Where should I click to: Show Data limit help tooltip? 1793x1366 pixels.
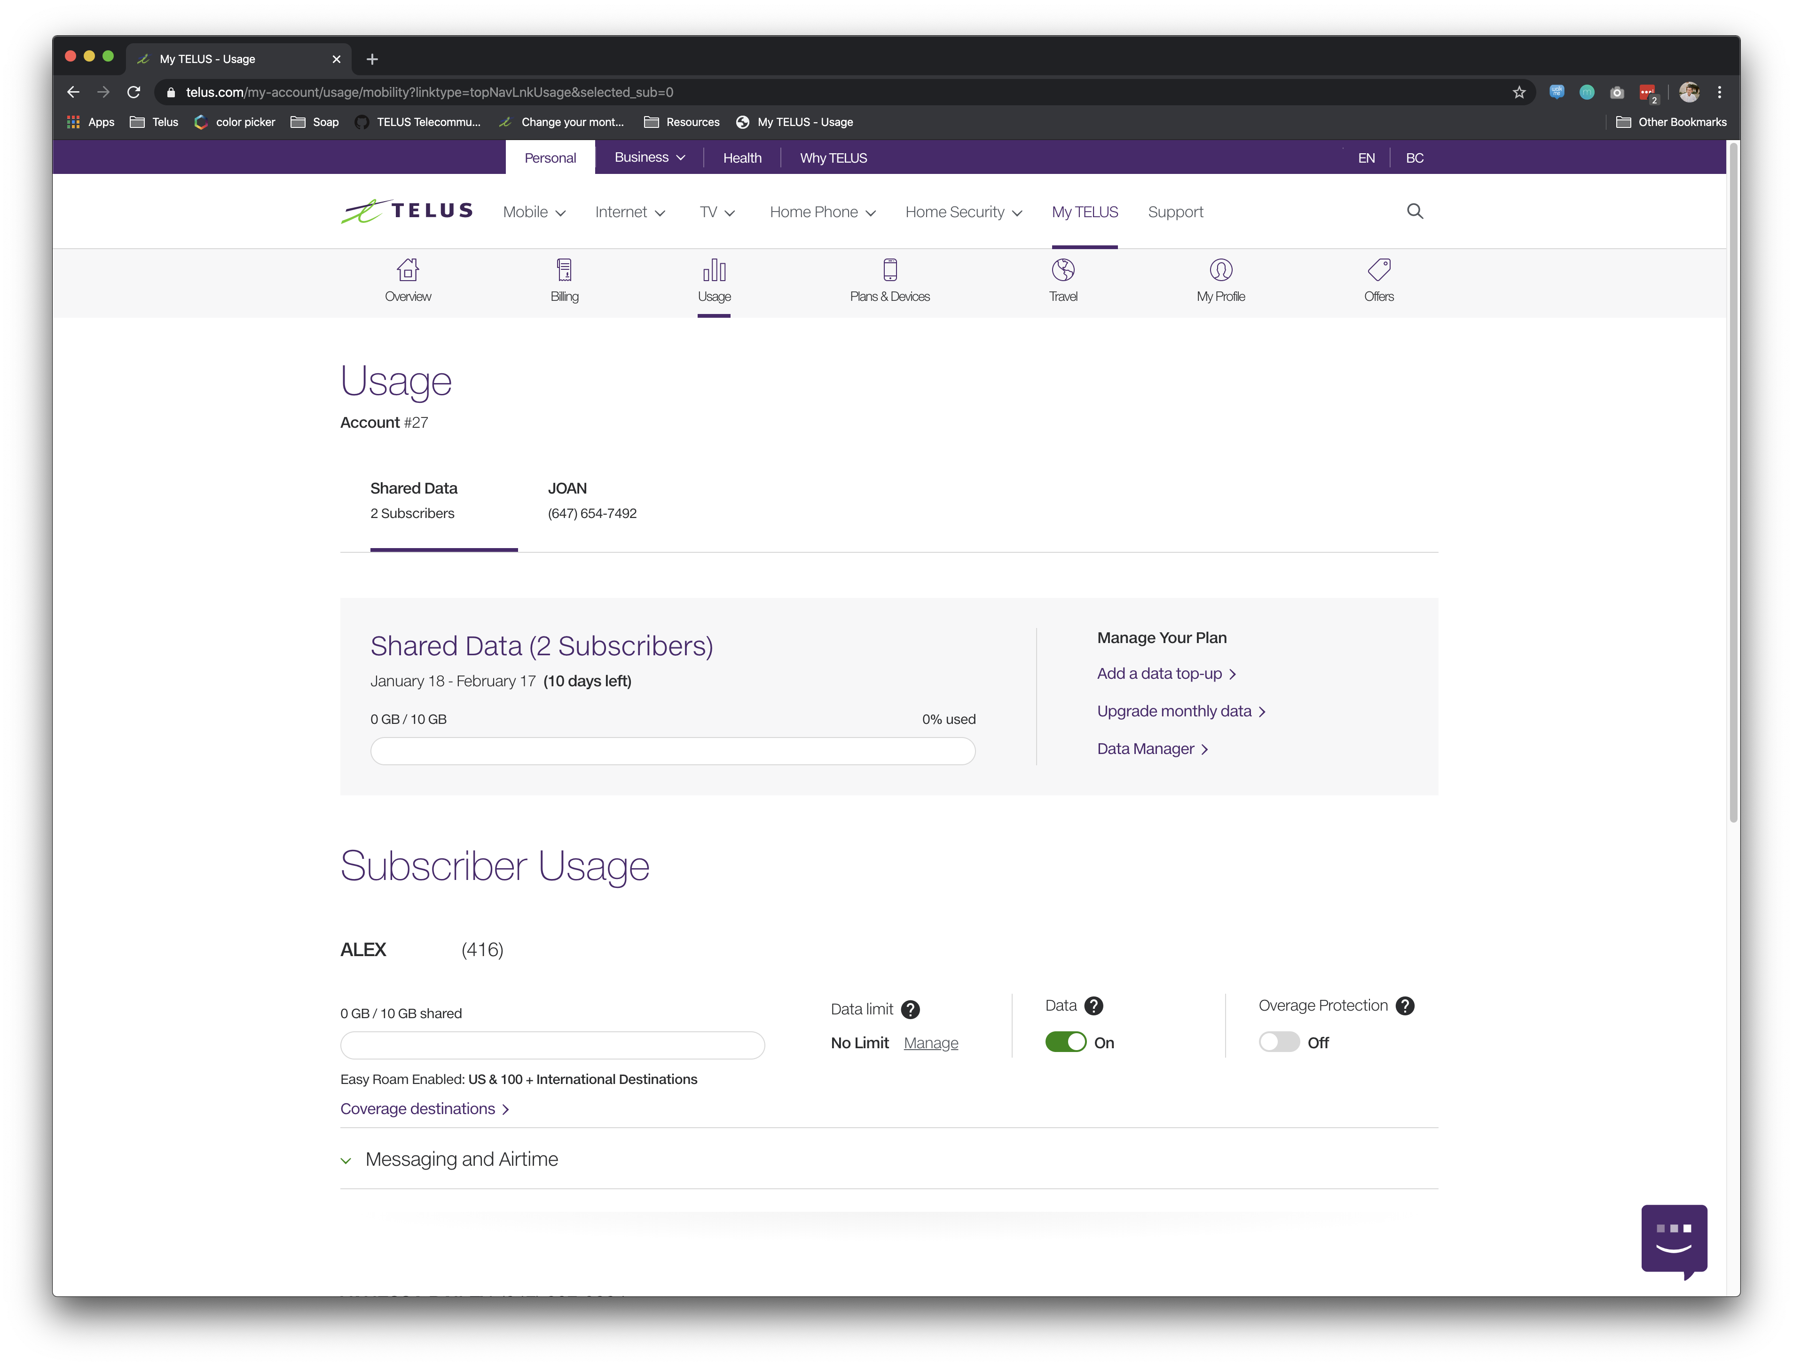coord(911,1010)
